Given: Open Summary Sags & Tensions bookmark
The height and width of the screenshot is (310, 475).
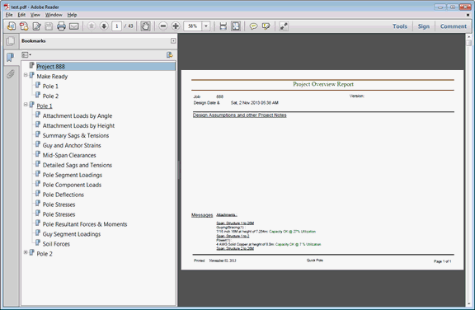Looking at the screenshot, I should (x=76, y=135).
